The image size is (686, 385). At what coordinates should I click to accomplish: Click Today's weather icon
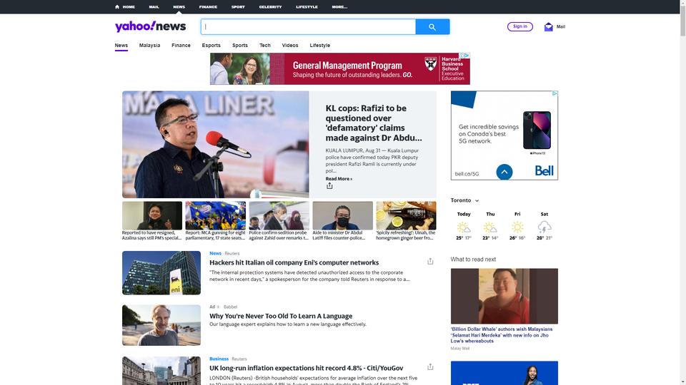click(x=464, y=227)
